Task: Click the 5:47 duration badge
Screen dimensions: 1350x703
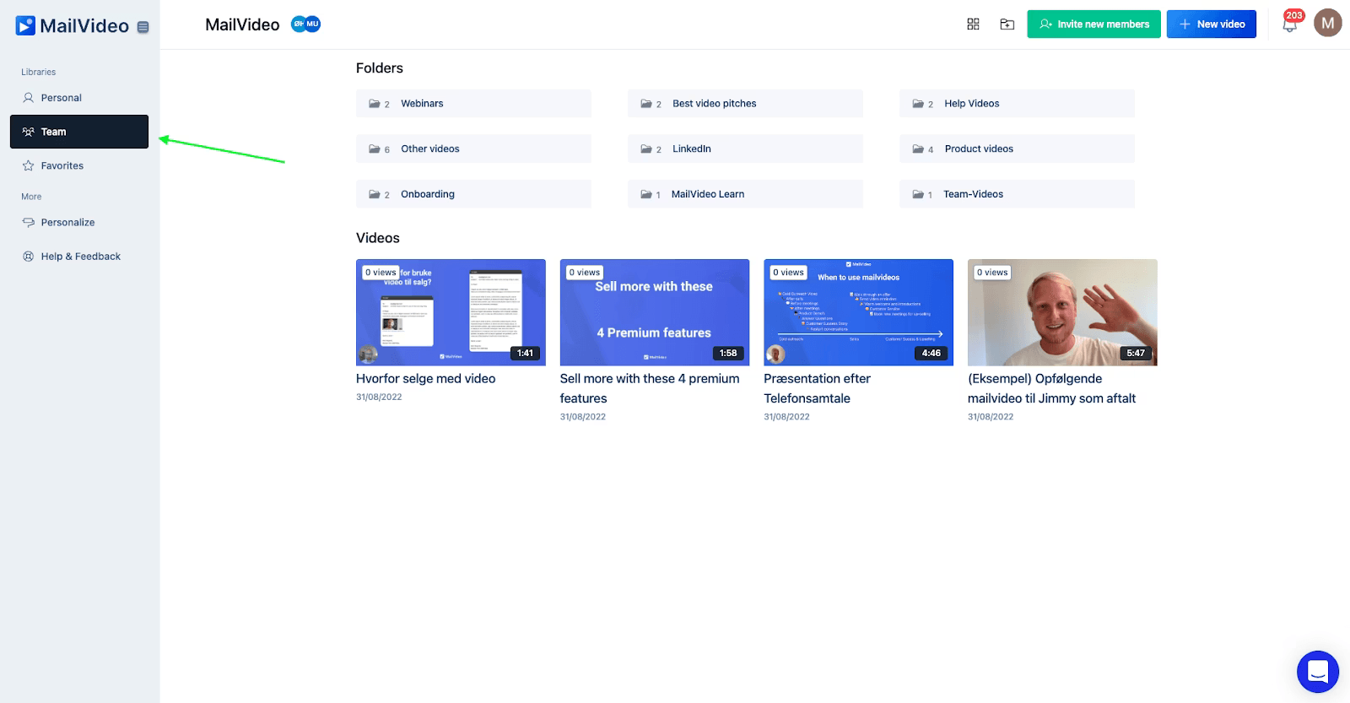Action: 1136,353
